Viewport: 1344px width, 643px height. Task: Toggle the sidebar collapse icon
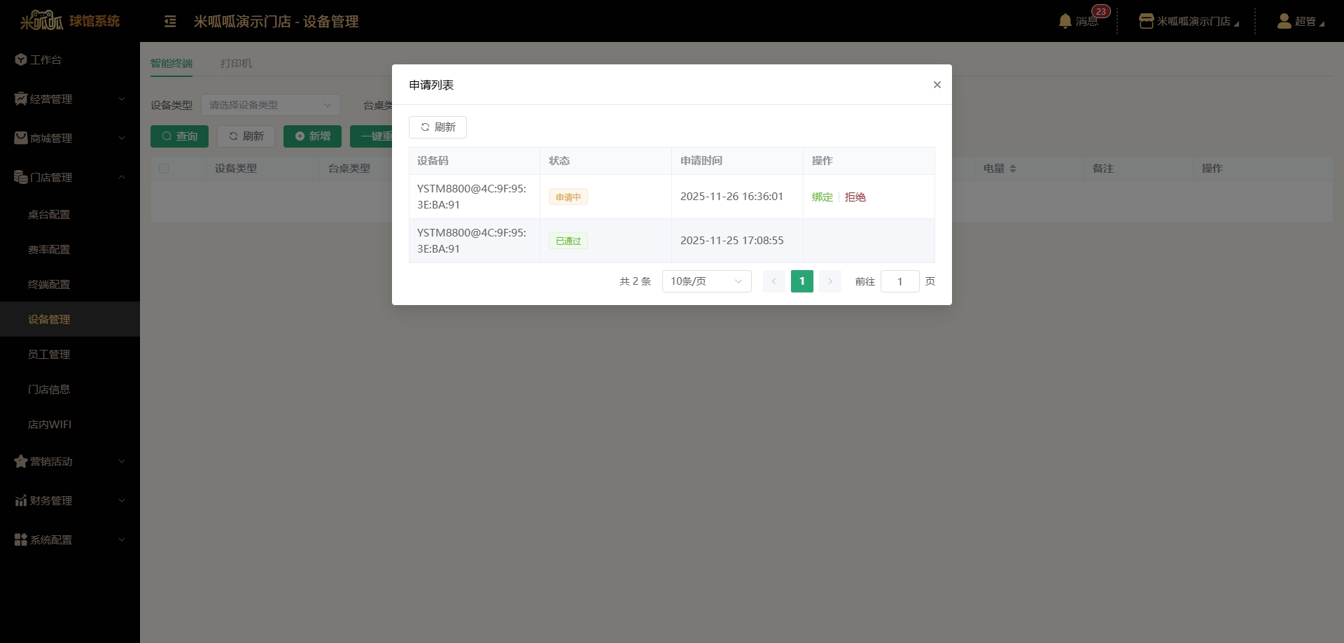[x=170, y=22]
